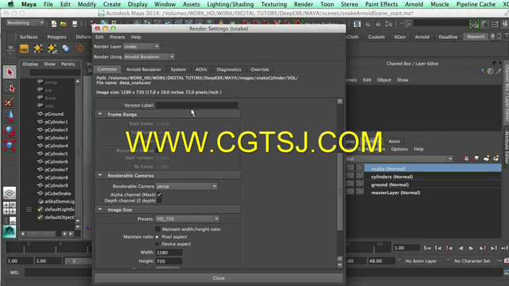Click the Version Label input field
Screen dimensions: 509x286
[x=197, y=105]
